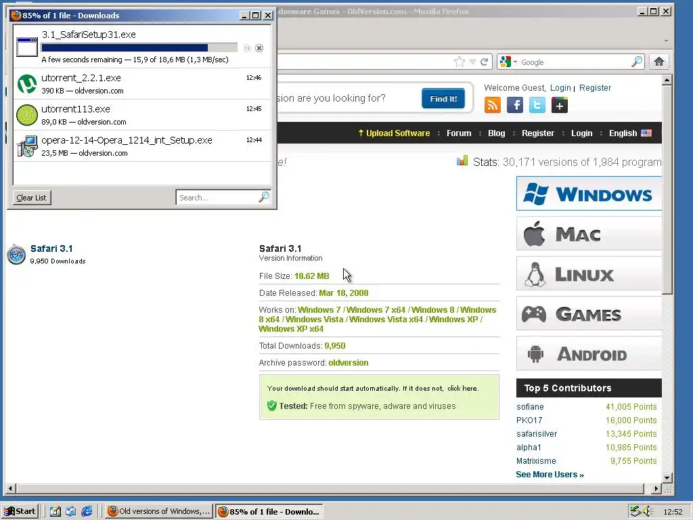The height and width of the screenshot is (520, 693).
Task: Select the Games category tab
Action: click(x=589, y=313)
